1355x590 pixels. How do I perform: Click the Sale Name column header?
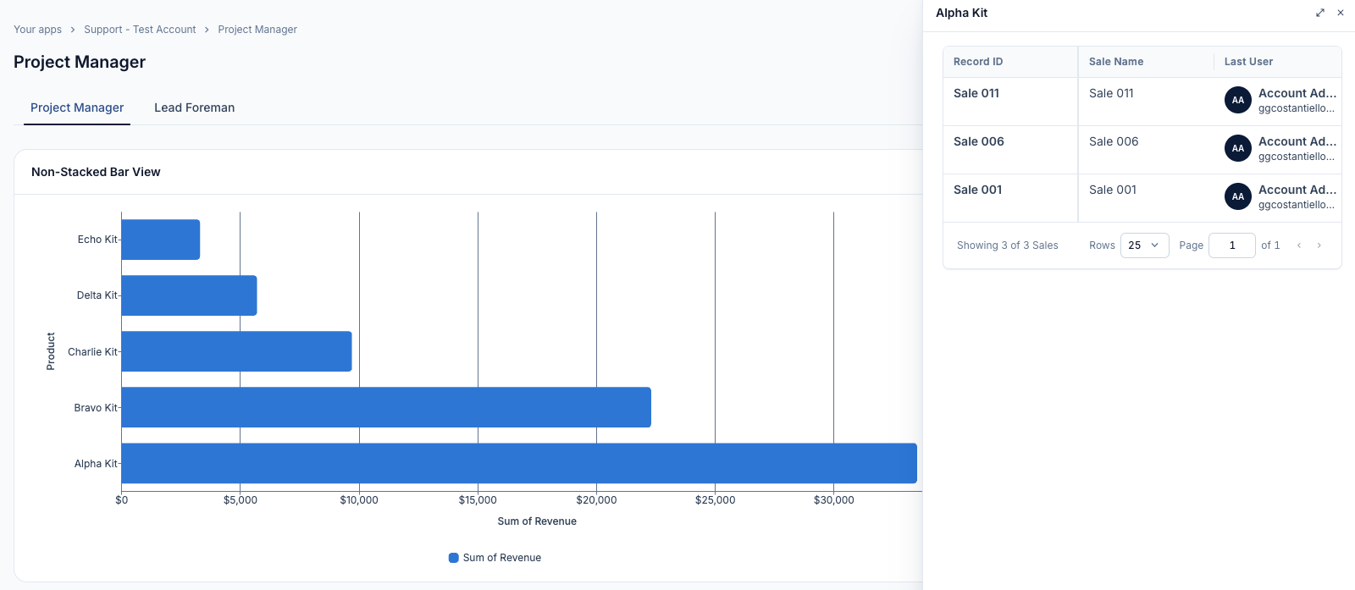[x=1146, y=62]
